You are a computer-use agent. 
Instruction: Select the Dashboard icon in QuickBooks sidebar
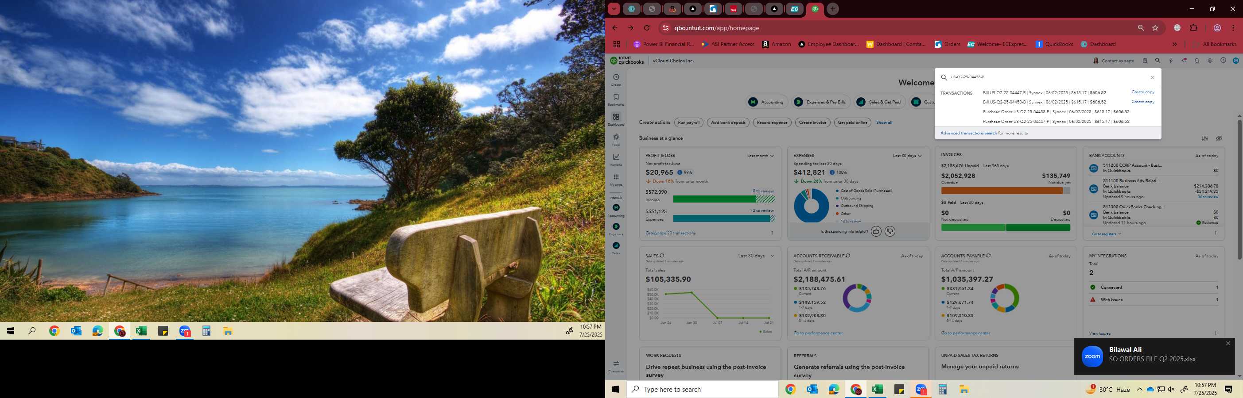point(616,117)
